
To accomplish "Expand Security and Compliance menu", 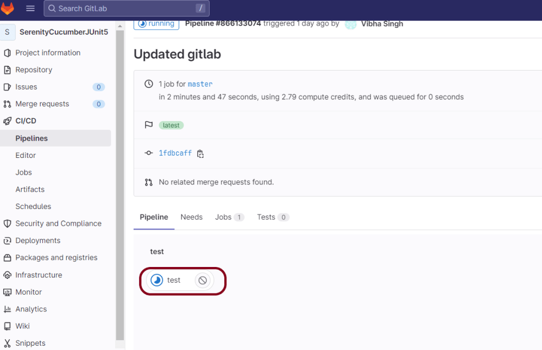I will tap(58, 224).
